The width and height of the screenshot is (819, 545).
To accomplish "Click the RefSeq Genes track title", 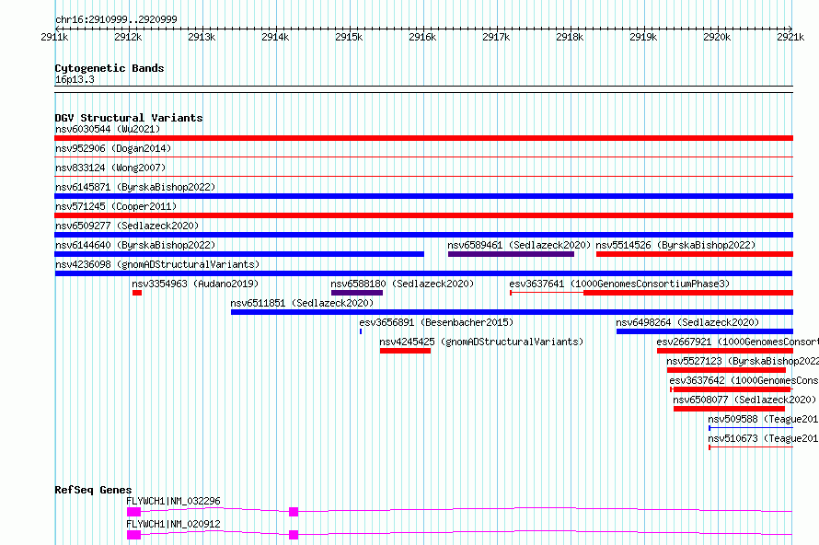I will point(93,490).
